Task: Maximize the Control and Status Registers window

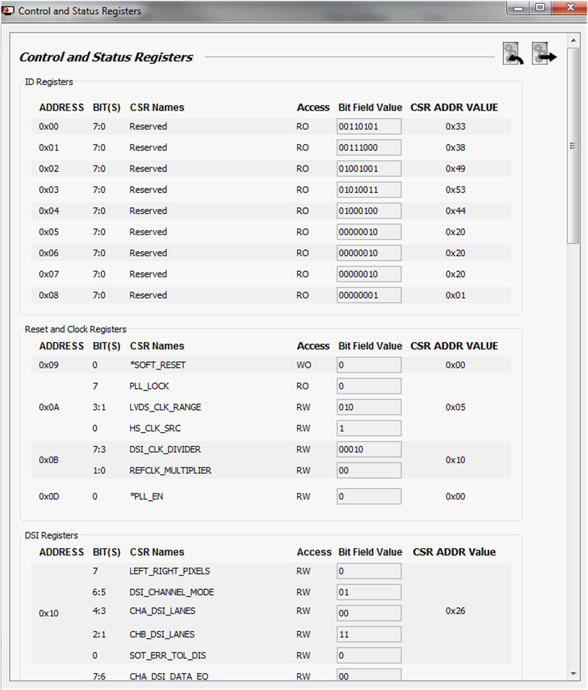Action: [540, 9]
